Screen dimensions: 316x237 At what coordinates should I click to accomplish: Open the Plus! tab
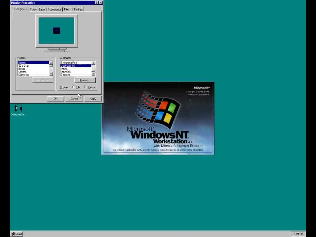[x=67, y=10]
